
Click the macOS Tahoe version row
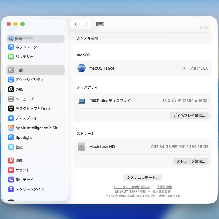(143, 68)
